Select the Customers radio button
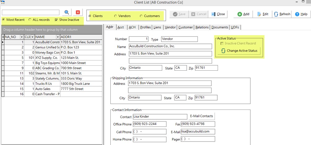This screenshot has width=311, height=145. [150, 16]
